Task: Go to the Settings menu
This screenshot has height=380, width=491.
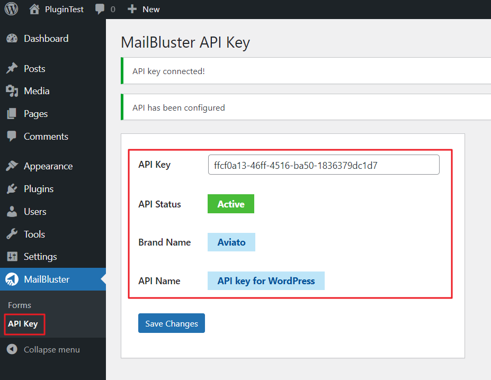Action: point(40,257)
